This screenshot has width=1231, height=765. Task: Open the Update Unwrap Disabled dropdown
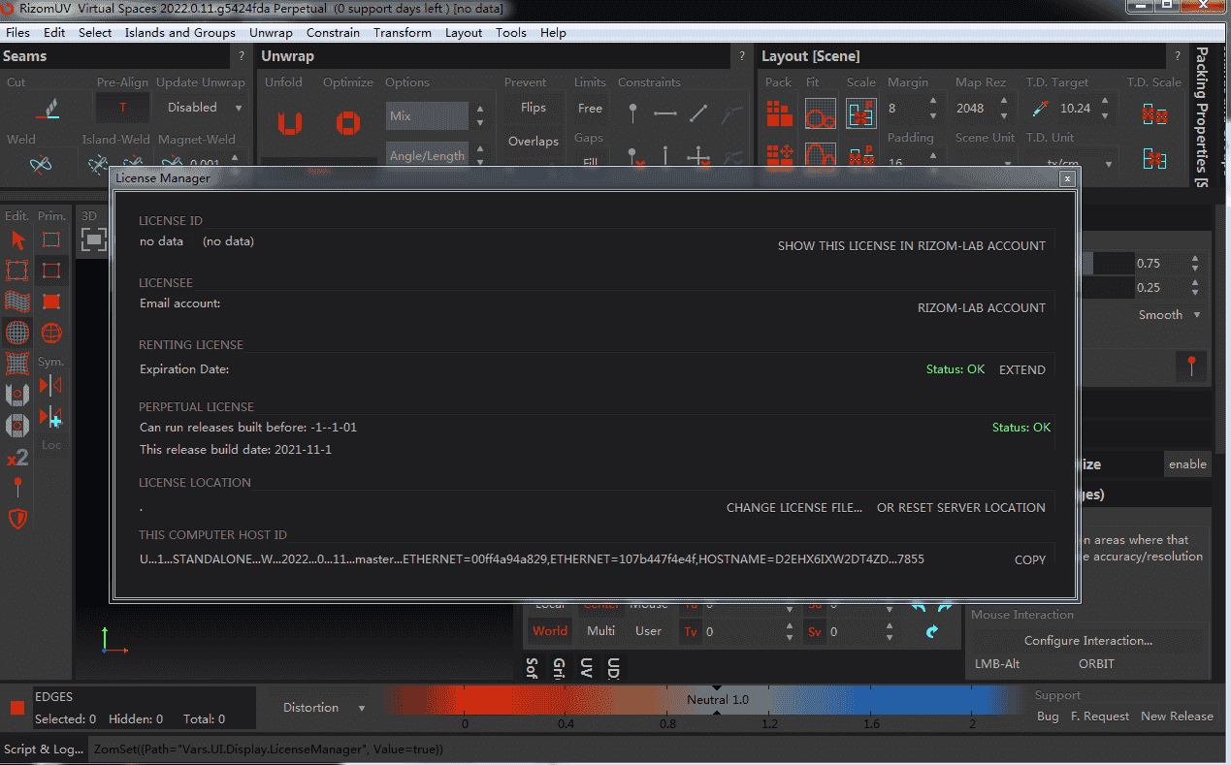[201, 108]
